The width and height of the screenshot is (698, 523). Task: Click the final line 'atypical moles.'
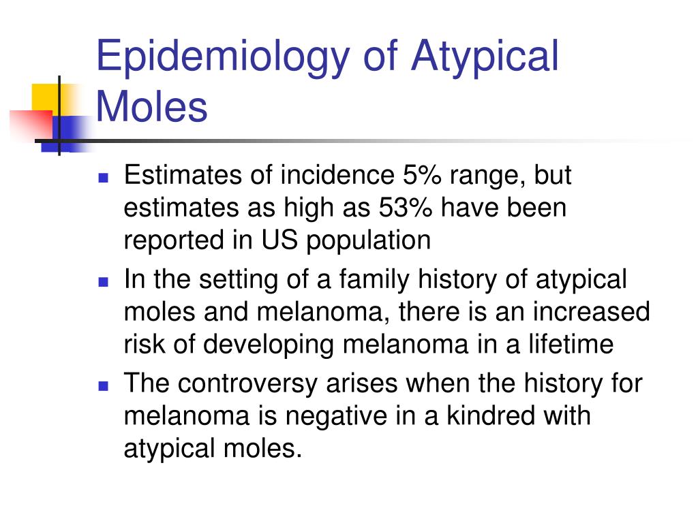tap(213, 449)
